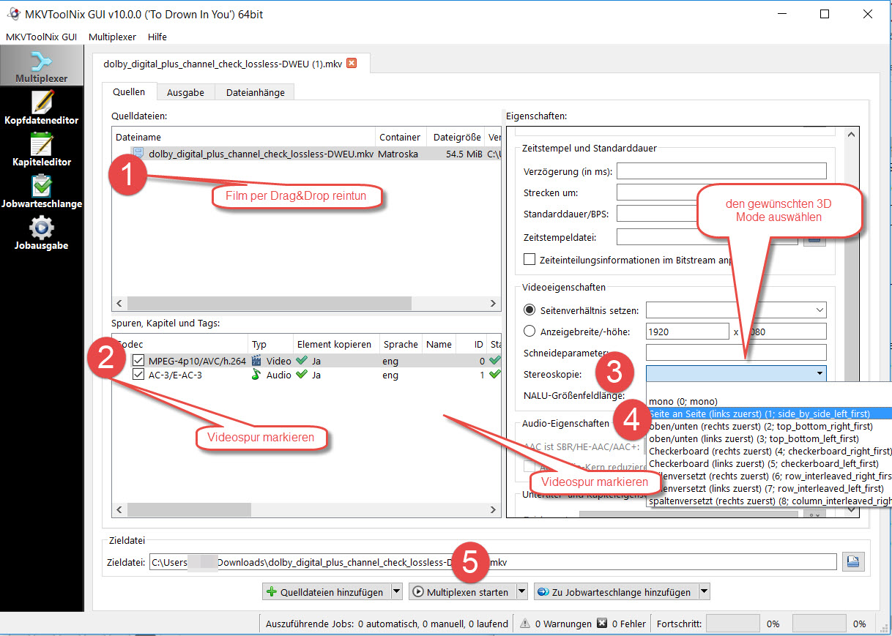The image size is (892, 636).
Task: Click the second progress bar in status bar
Action: pyautogui.click(x=820, y=624)
